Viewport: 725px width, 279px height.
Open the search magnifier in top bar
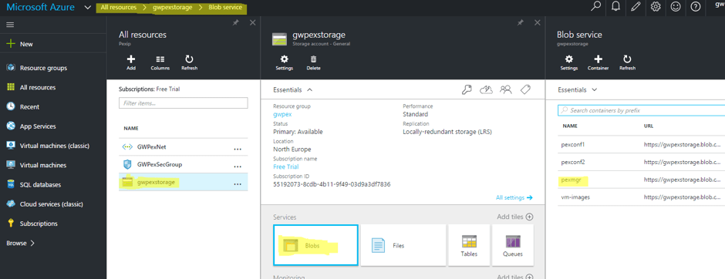[596, 7]
